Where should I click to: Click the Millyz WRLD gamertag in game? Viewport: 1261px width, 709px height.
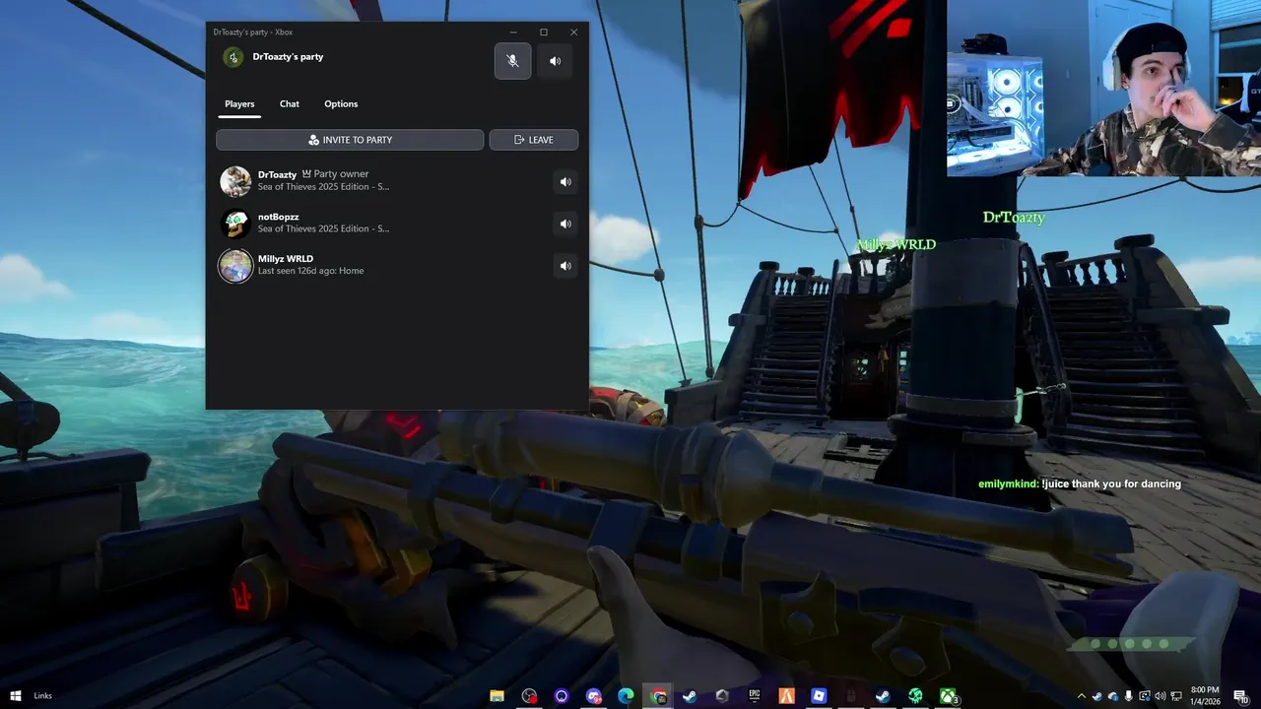896,244
